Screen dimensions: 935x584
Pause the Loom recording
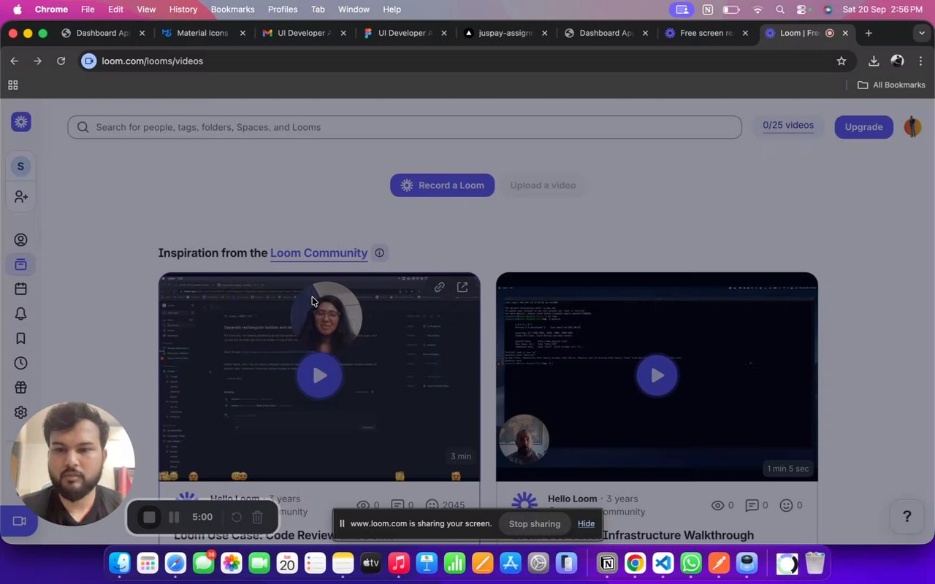pos(174,517)
